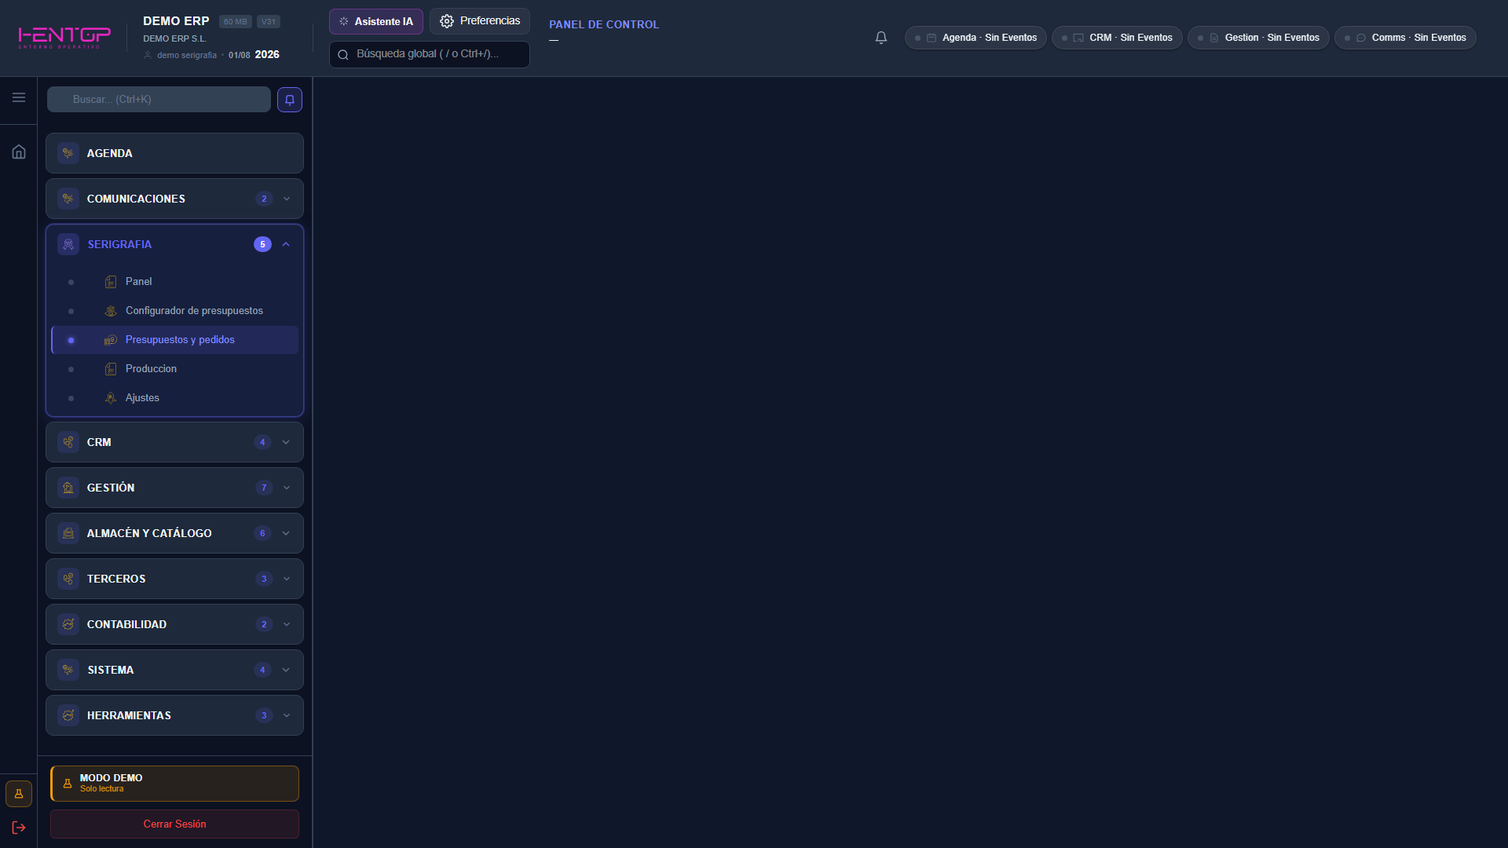Click the logout icon in left rail
Screen dimensions: 1508x848
pyautogui.click(x=19, y=828)
